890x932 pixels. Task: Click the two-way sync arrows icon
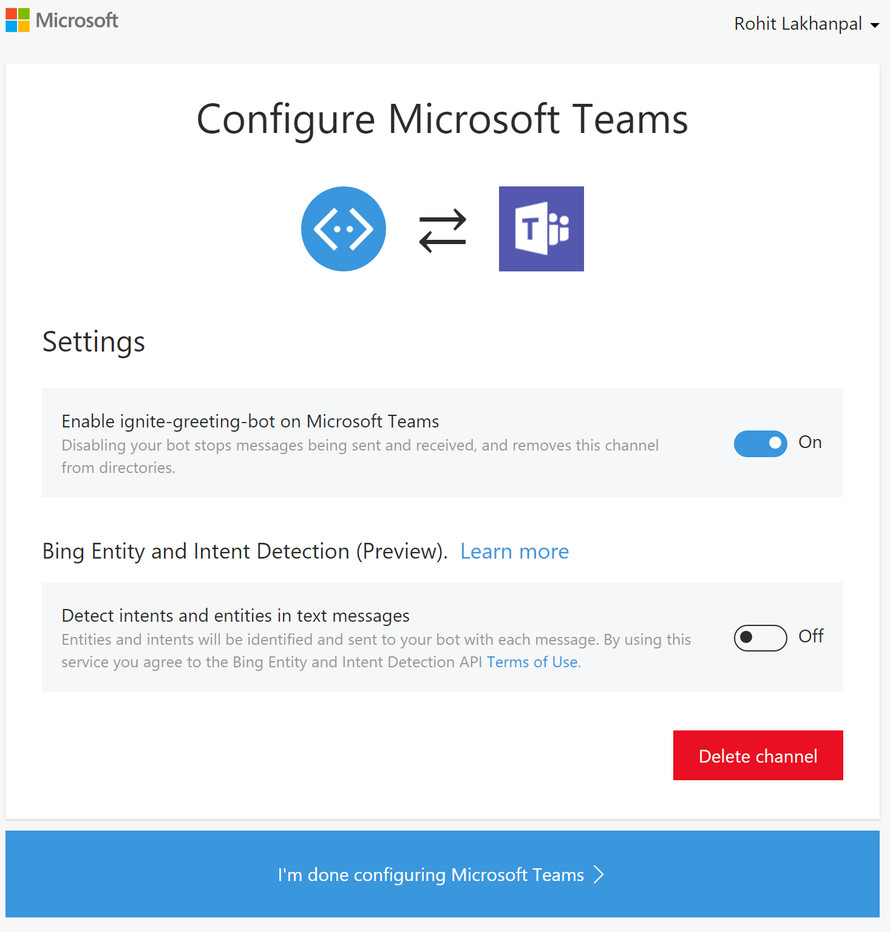(443, 230)
